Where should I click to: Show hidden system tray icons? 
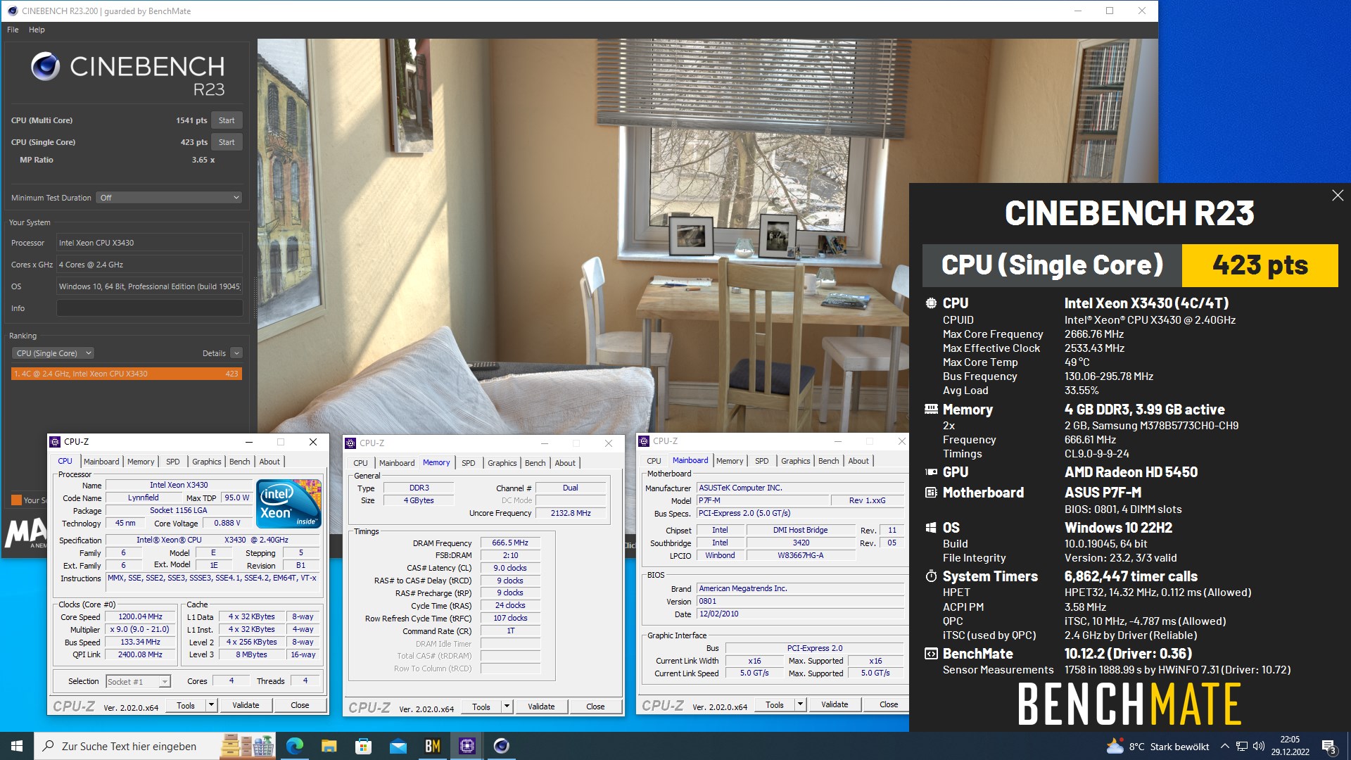1224,747
